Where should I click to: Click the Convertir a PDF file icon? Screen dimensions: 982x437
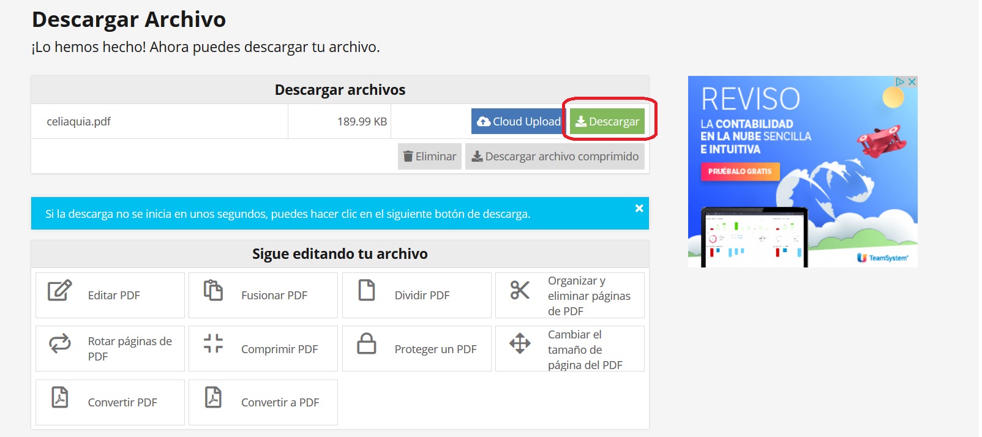[213, 397]
